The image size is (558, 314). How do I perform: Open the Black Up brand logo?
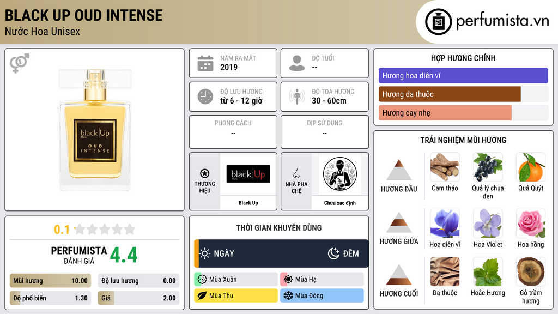tap(248, 174)
